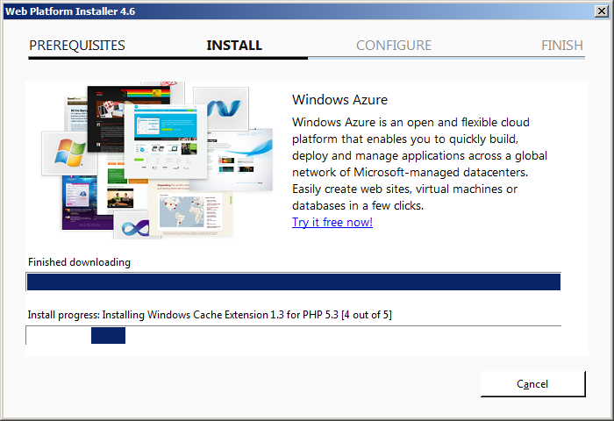Select the FINISH step heading
The image size is (614, 421).
pos(562,46)
